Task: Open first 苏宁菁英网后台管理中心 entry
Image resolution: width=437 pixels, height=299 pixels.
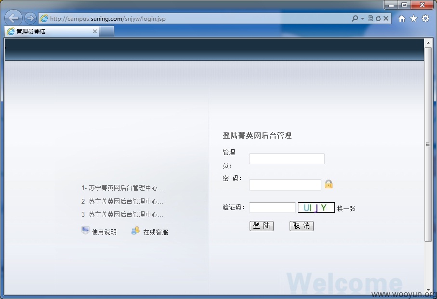Action: tap(122, 188)
